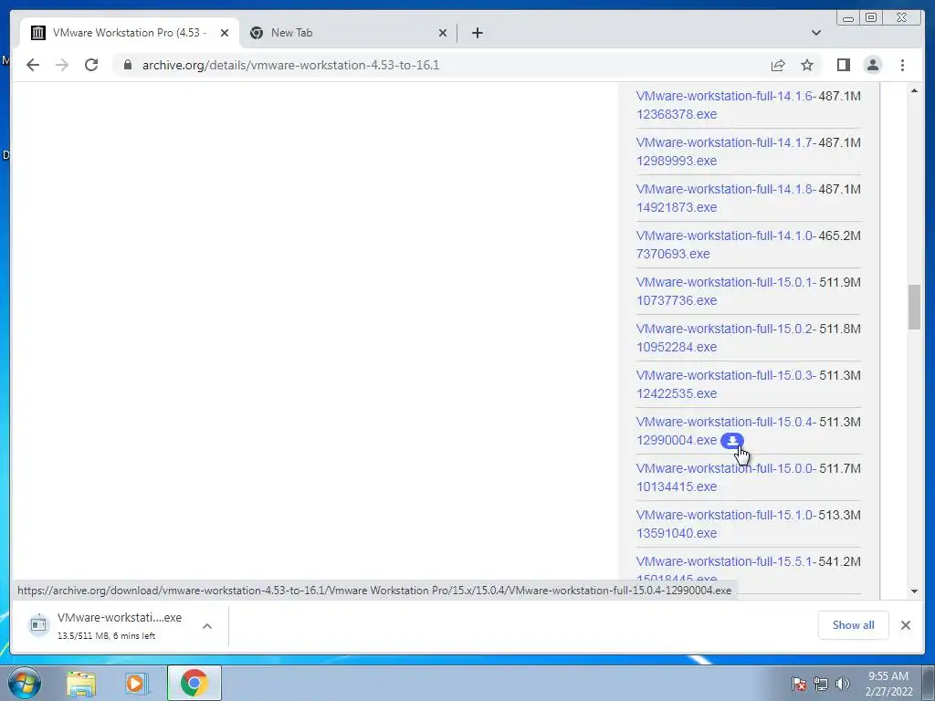Open VMware-workstation-full-15.0.0-10134415.exe link
This screenshot has height=701, width=935.
pos(725,476)
